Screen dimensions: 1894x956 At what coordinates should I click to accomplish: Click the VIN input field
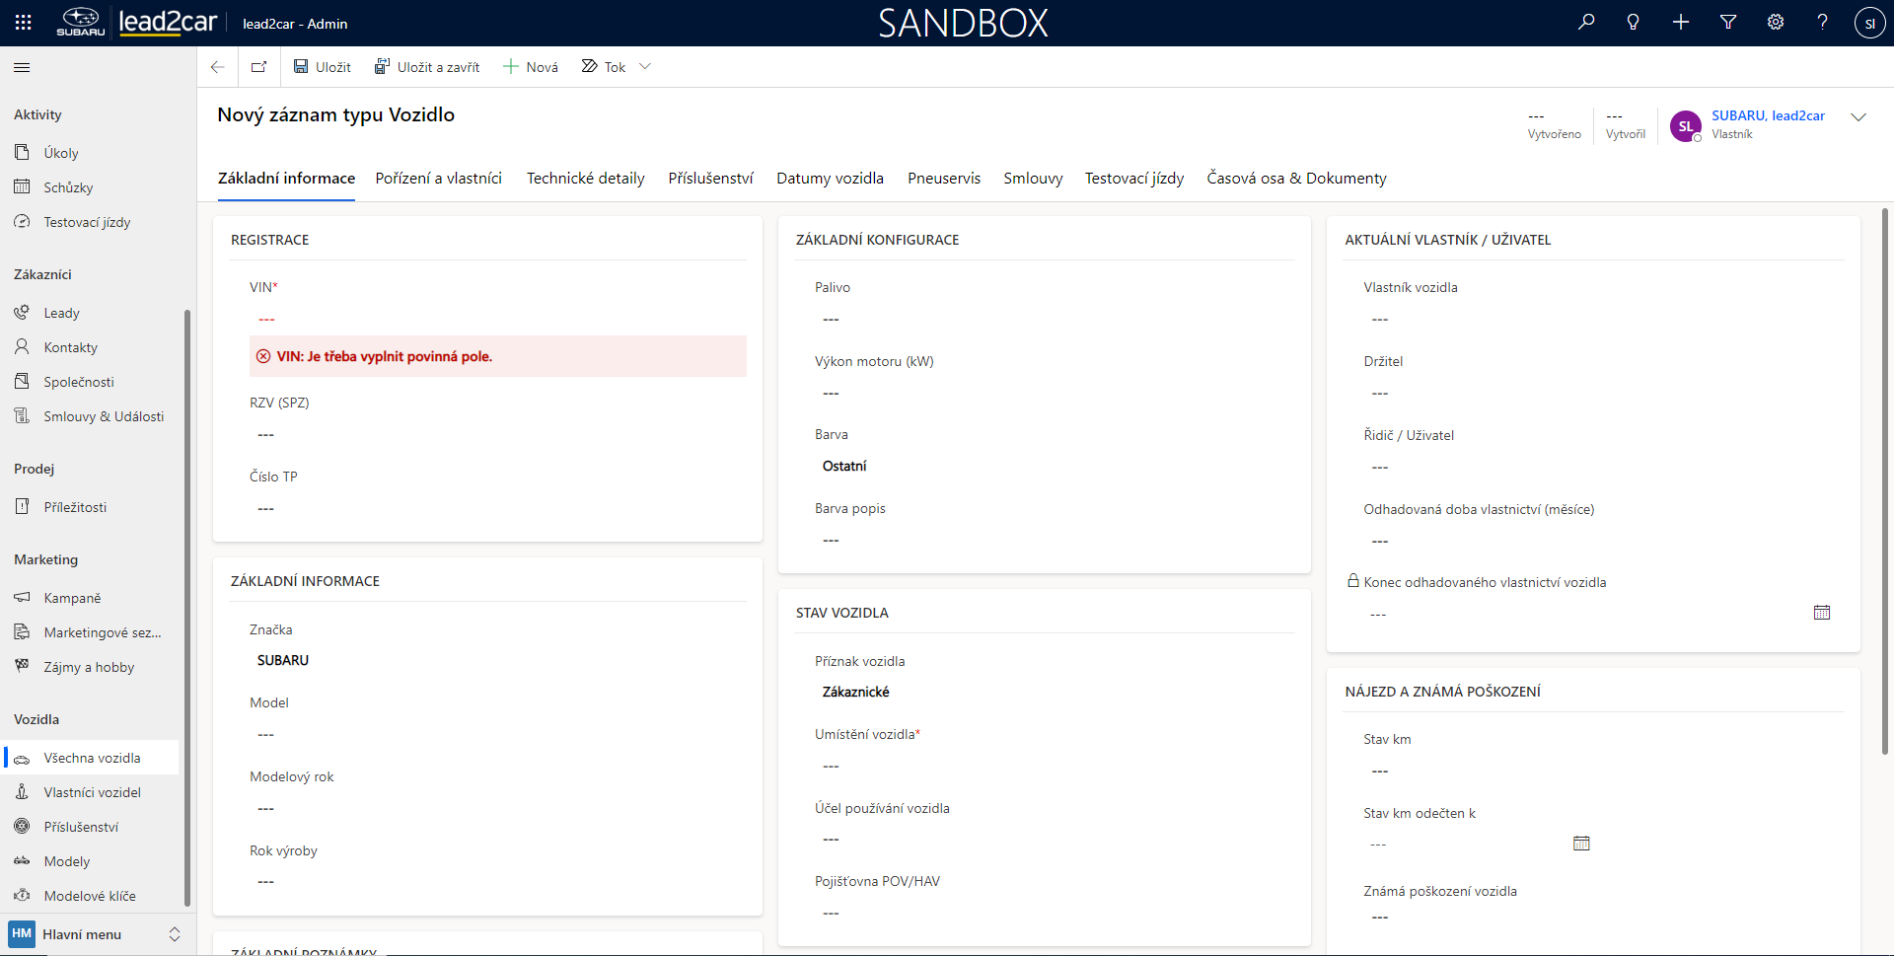(493, 320)
